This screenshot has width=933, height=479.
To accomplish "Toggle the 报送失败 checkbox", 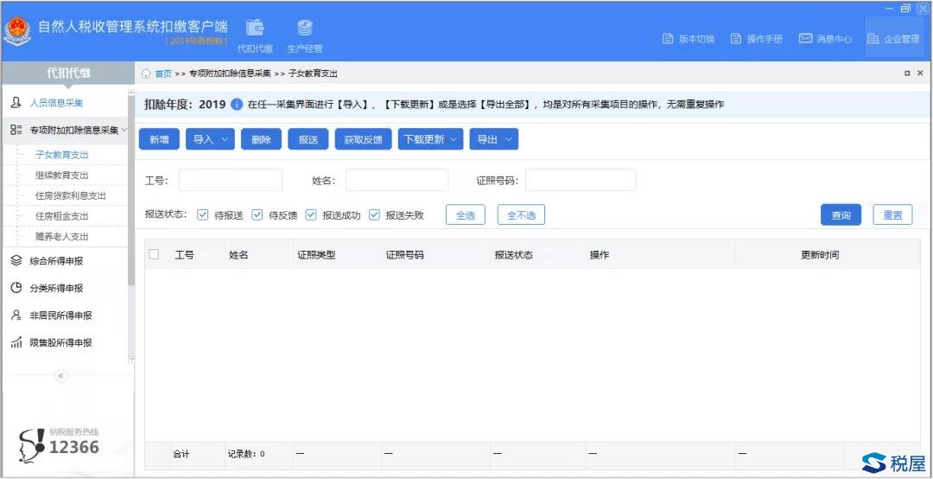I will [x=374, y=215].
